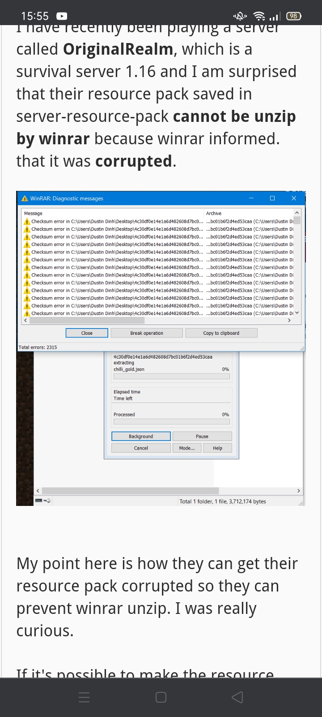Open the recent apps navigation button
Viewport: 322px width, 717px height.
(x=84, y=697)
